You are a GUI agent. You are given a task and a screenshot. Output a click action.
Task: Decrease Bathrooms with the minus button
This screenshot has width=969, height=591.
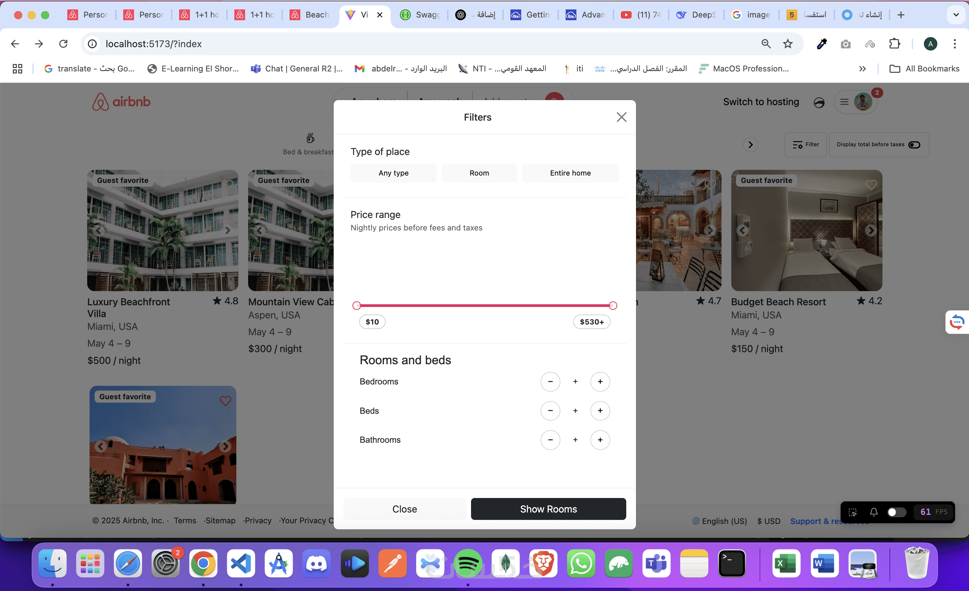(x=550, y=440)
